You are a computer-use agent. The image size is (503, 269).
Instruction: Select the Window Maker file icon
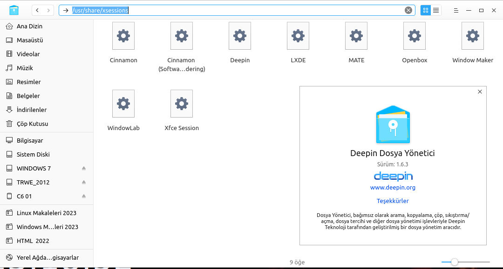click(473, 36)
